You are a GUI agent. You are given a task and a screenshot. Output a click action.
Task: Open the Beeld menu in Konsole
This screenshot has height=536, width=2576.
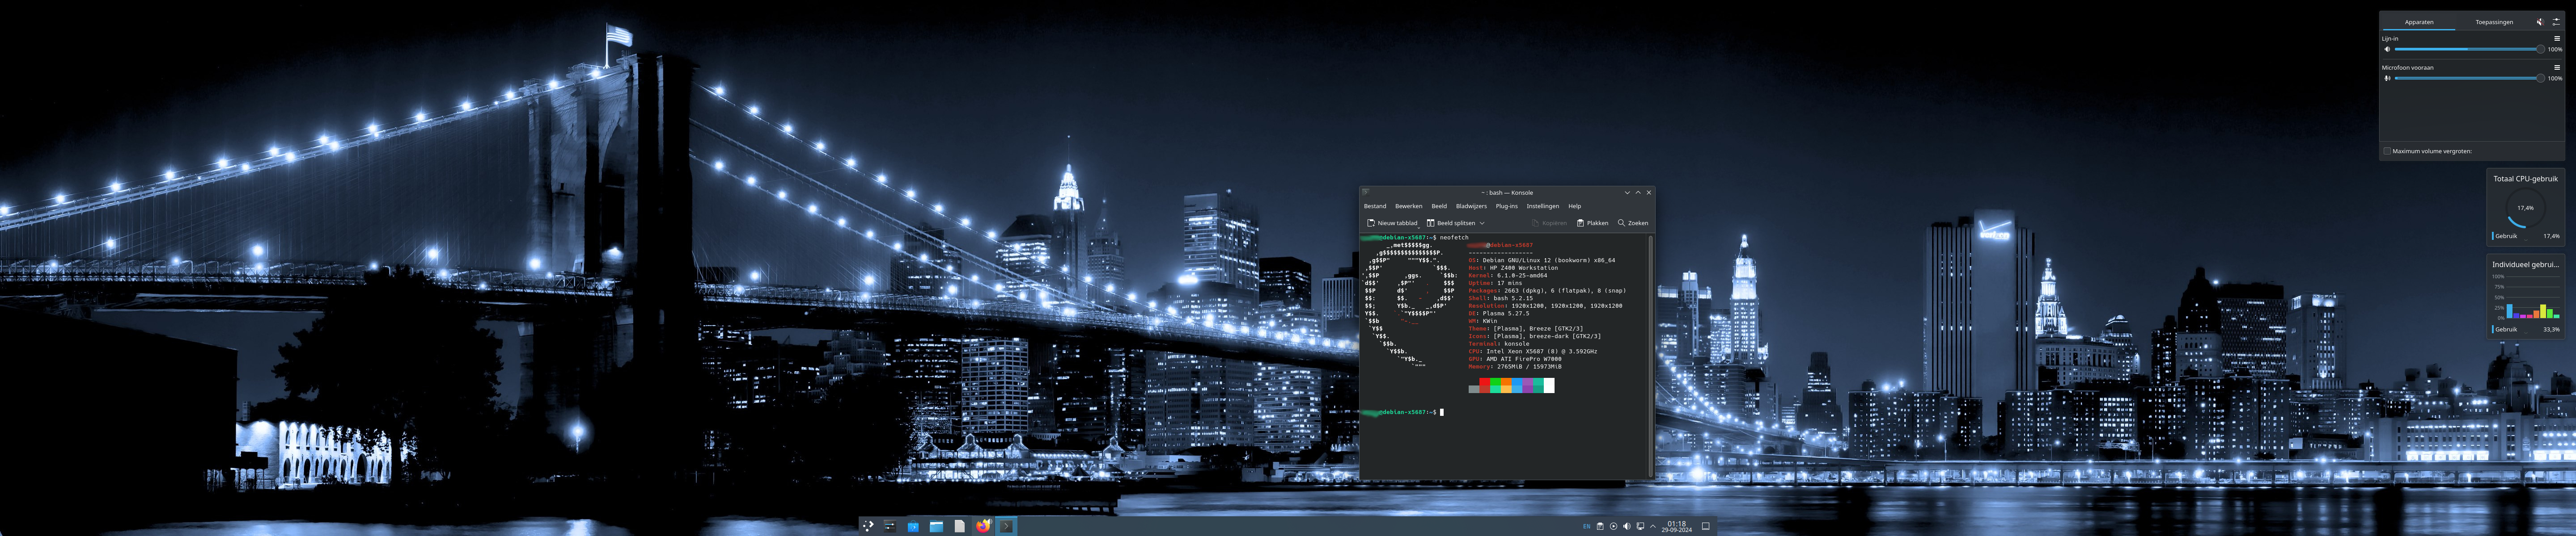click(1439, 207)
